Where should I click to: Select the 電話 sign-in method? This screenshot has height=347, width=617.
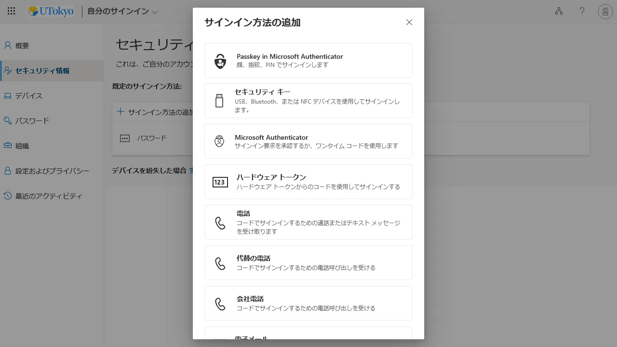(x=308, y=222)
